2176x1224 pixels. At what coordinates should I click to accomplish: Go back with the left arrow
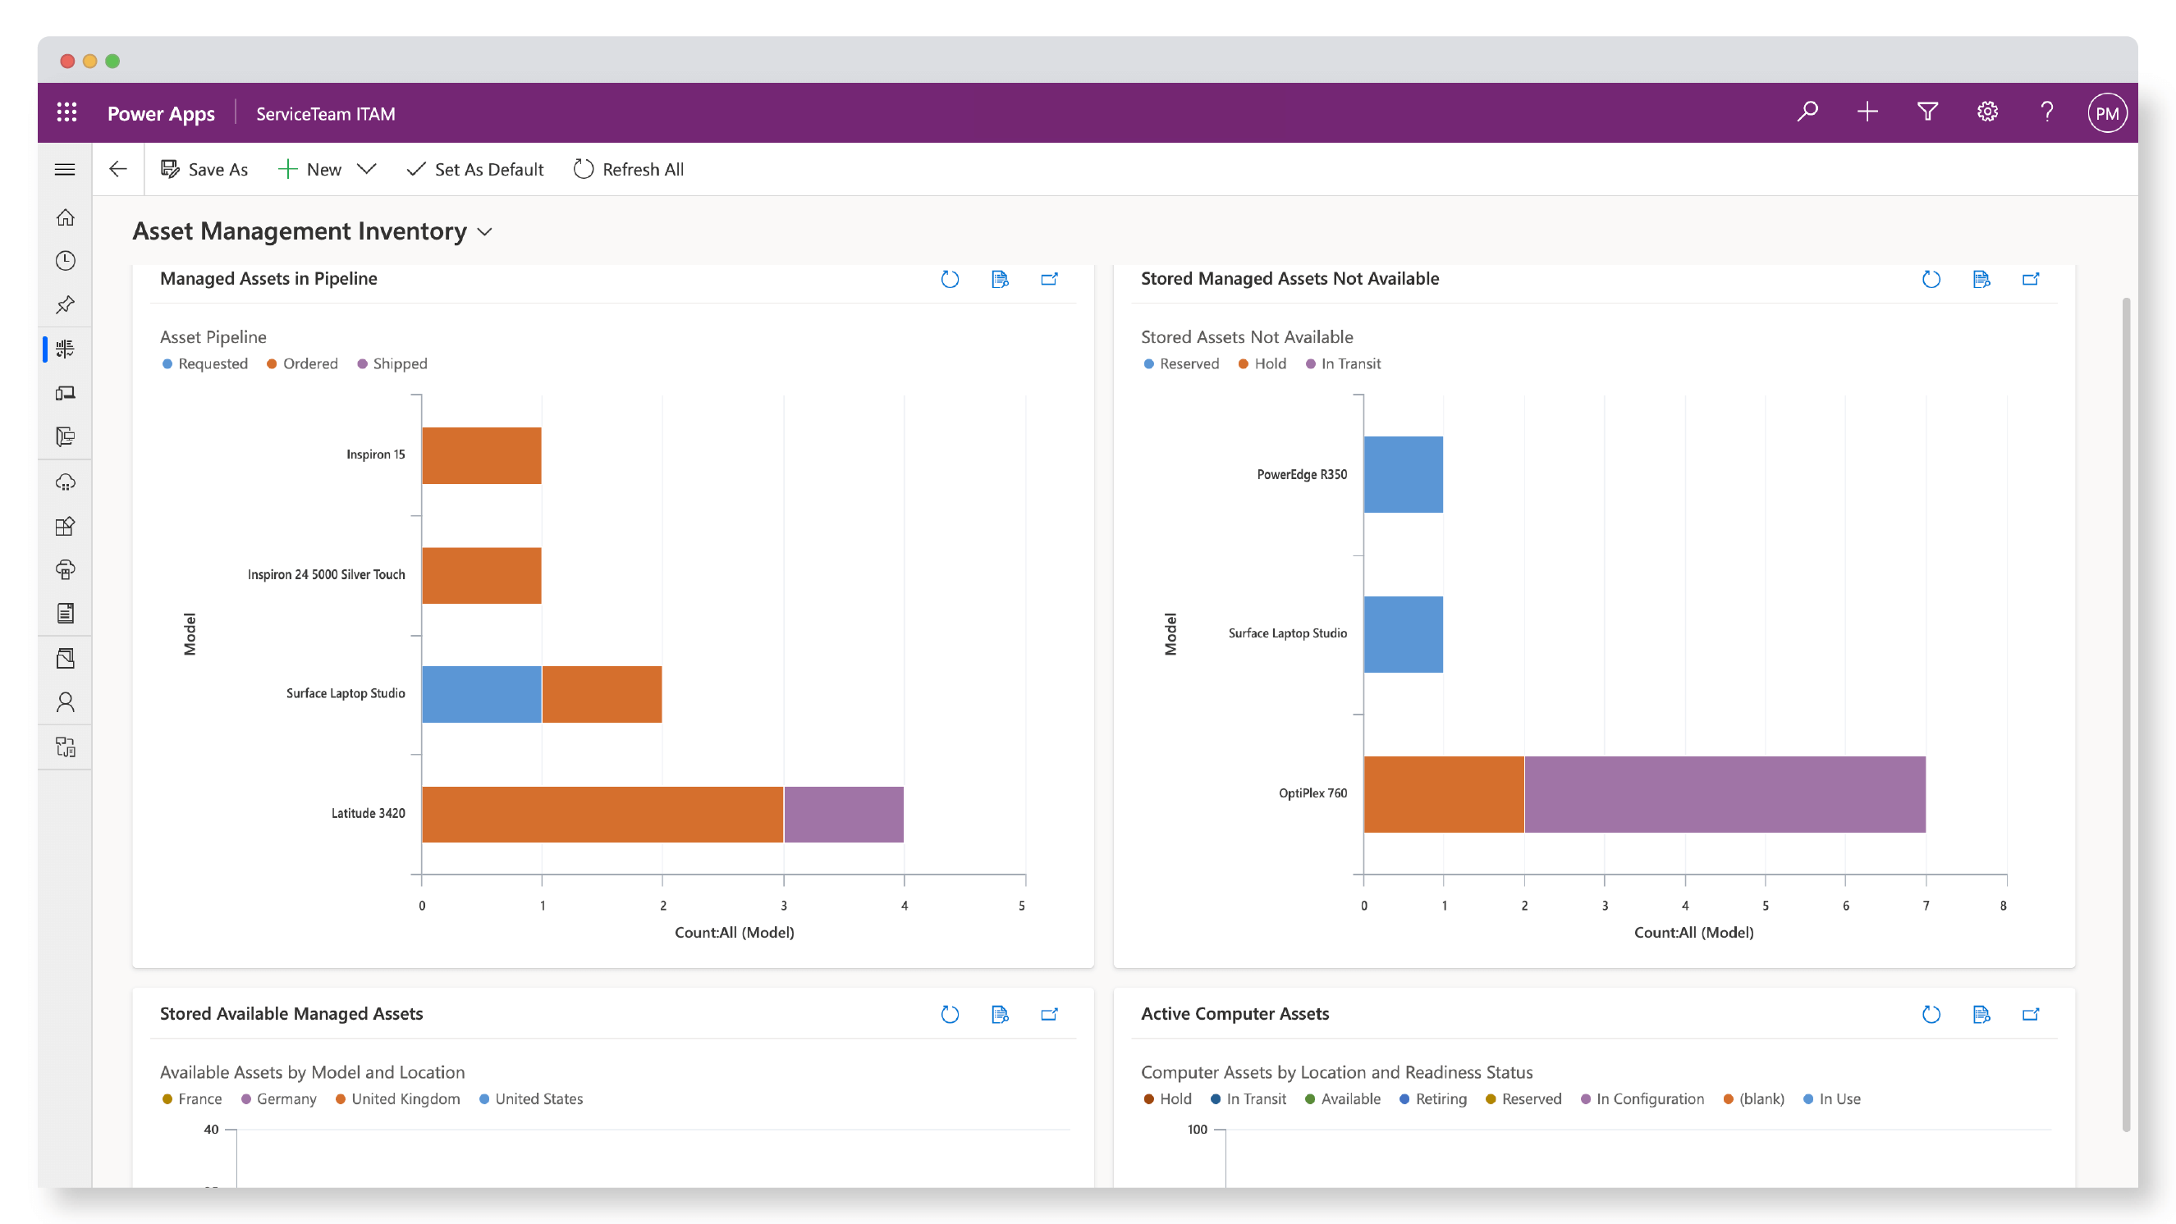[x=117, y=169]
